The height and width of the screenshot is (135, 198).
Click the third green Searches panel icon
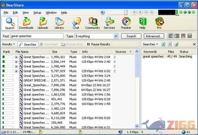pyautogui.click(x=176, y=44)
